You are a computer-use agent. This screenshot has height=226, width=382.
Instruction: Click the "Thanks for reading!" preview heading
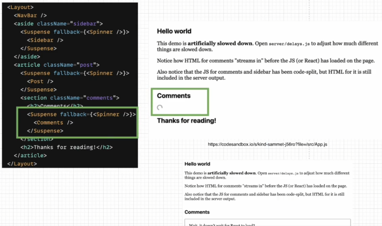click(x=186, y=121)
